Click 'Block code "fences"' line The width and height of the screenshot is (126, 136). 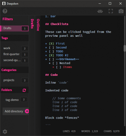[x=62, y=118]
